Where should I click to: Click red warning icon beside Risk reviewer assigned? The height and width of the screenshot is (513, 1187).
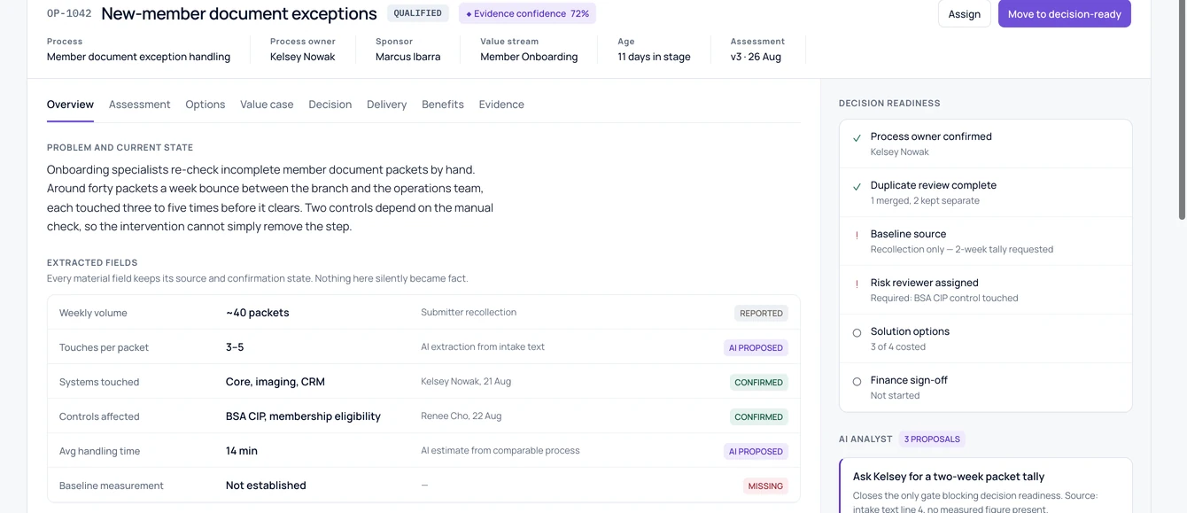point(857,284)
